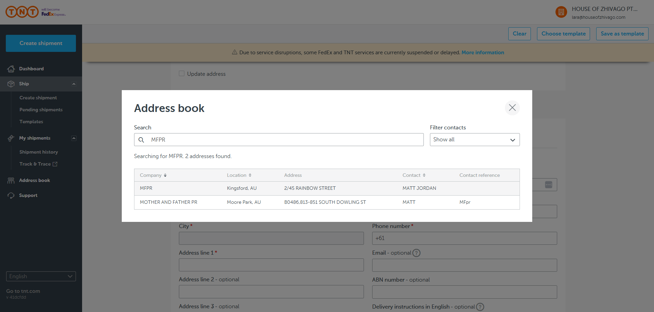Image resolution: width=654 pixels, height=312 pixels.
Task: Follow the More information link
Action: 483,53
